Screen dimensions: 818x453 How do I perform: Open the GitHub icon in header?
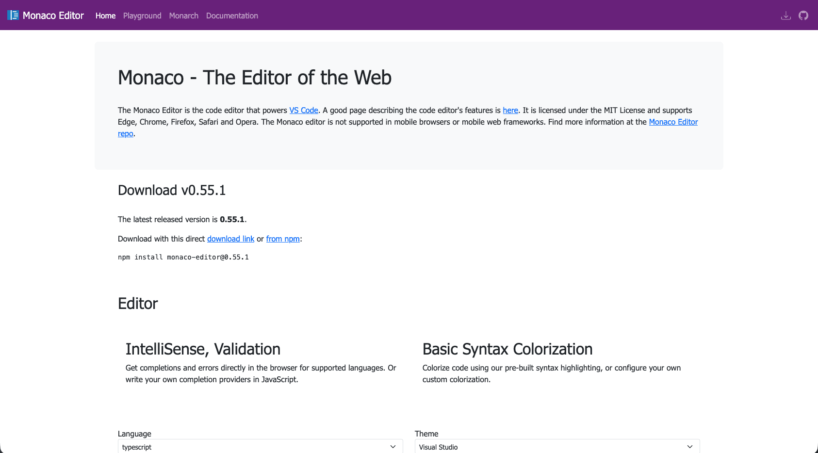pyautogui.click(x=803, y=16)
